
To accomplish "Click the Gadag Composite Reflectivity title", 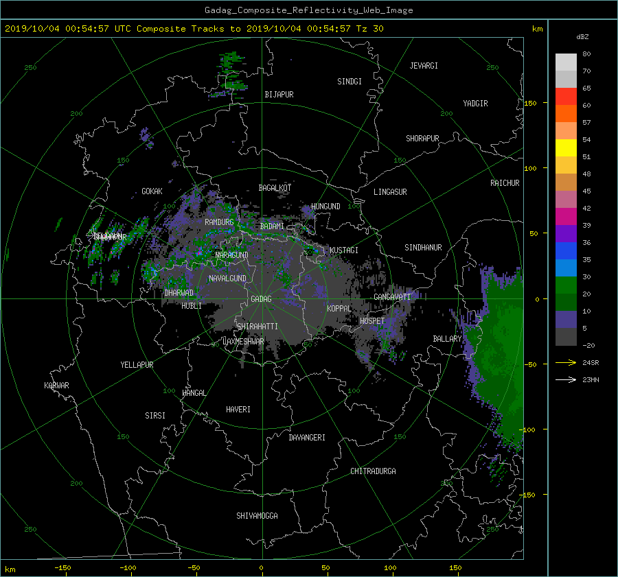I will pos(309,10).
